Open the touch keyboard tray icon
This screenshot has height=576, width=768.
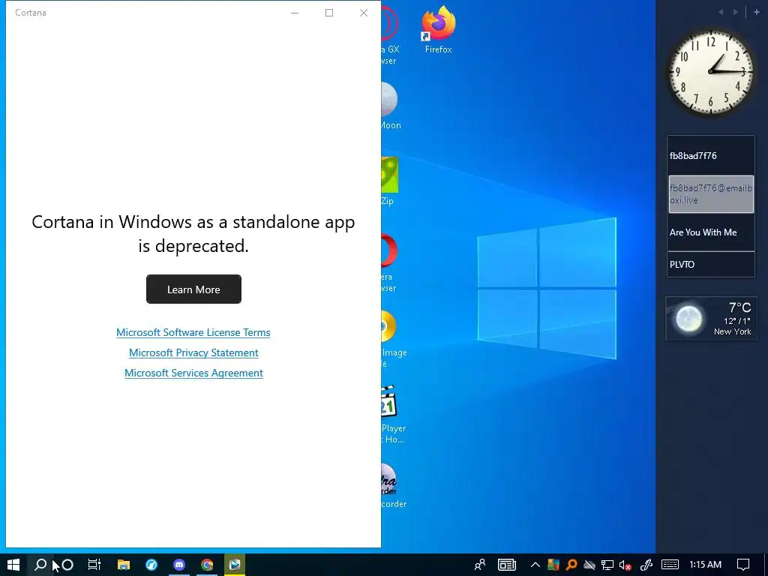[x=670, y=565]
